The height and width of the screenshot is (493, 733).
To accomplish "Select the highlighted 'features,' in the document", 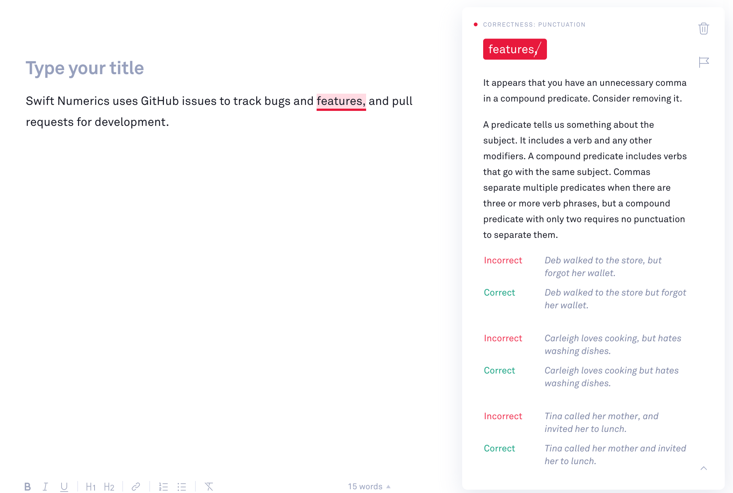I will coord(341,101).
